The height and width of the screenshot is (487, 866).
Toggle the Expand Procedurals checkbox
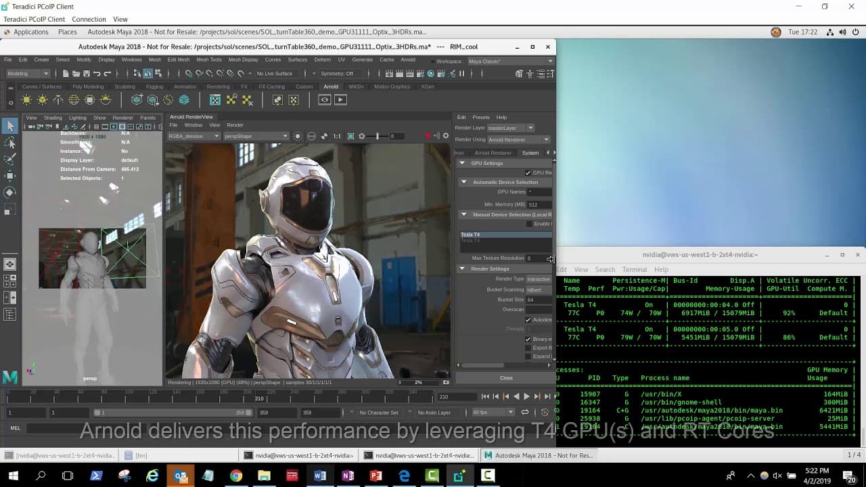(x=528, y=356)
